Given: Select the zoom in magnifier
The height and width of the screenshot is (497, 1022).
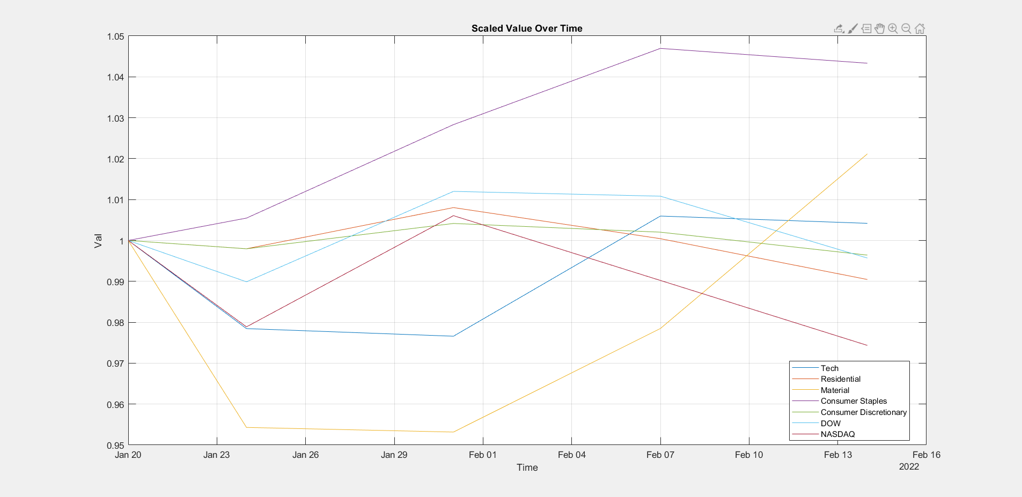Looking at the screenshot, I should click(893, 28).
